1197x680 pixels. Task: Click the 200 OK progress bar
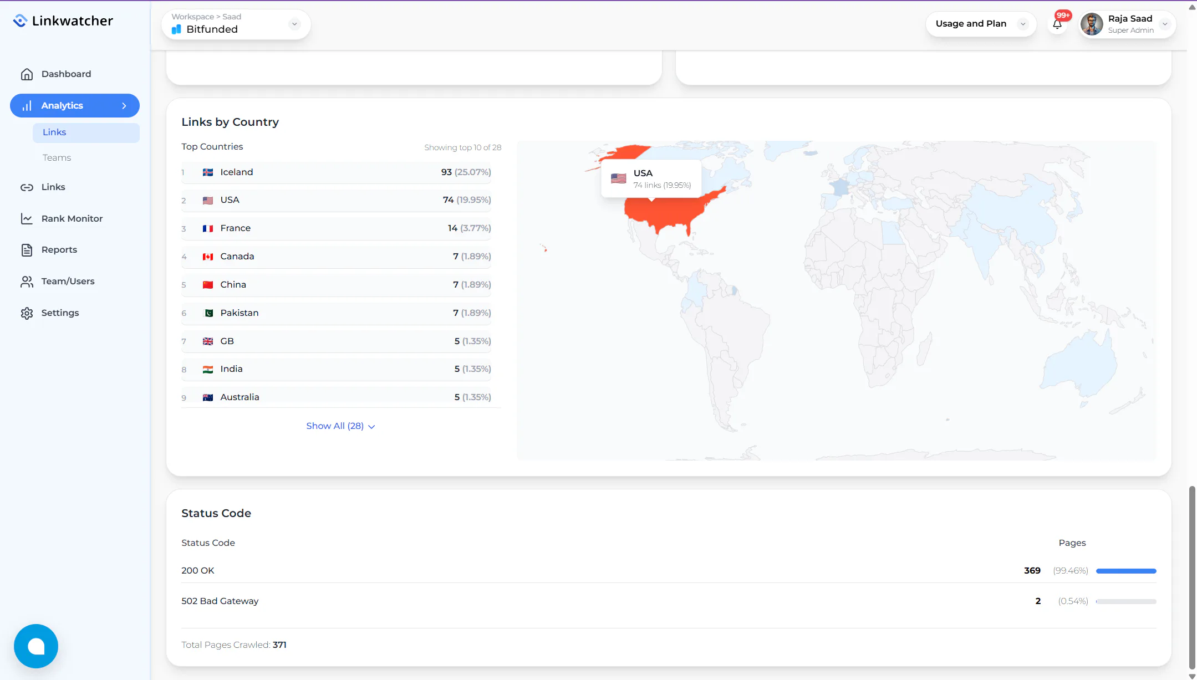click(1126, 571)
